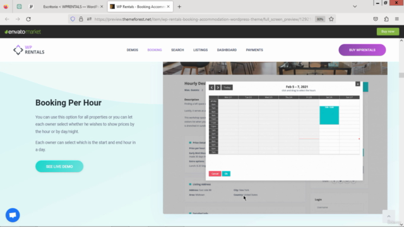Screen dimensions: 404x227
Task: Click the Feb 5 – 7, 2021 calendar title
Action: tap(297, 87)
